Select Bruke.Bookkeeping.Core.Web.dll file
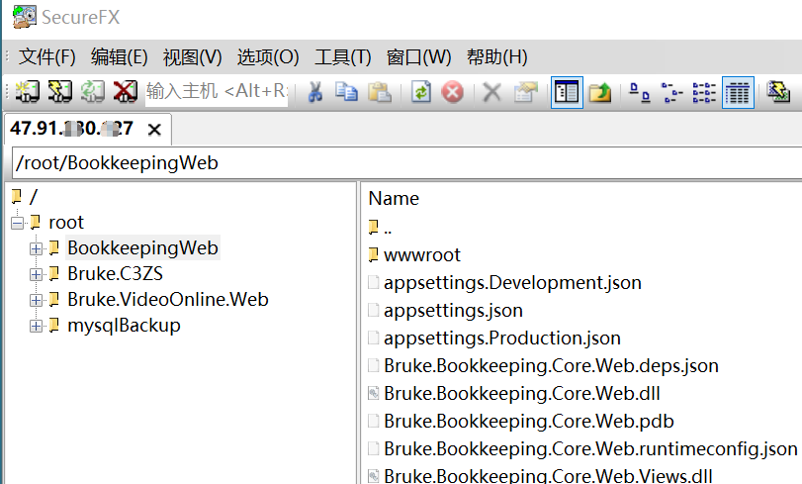The width and height of the screenshot is (802, 484). tap(522, 393)
